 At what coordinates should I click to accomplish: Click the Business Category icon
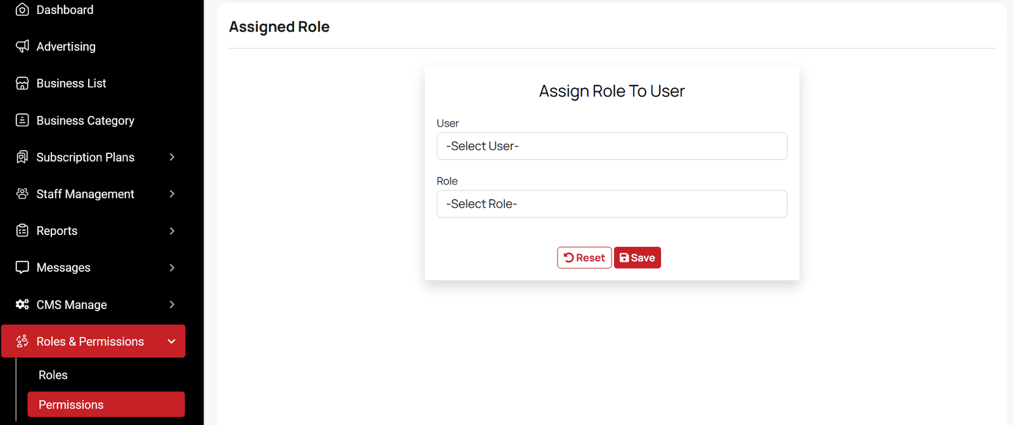coord(22,120)
